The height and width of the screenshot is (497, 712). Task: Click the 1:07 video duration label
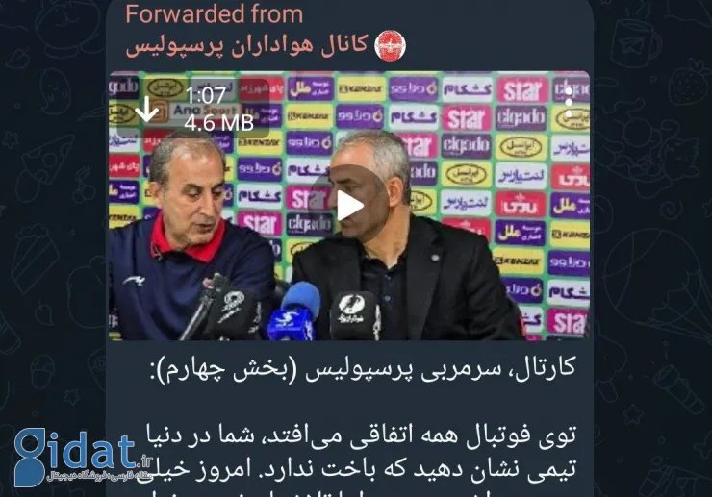click(x=205, y=95)
